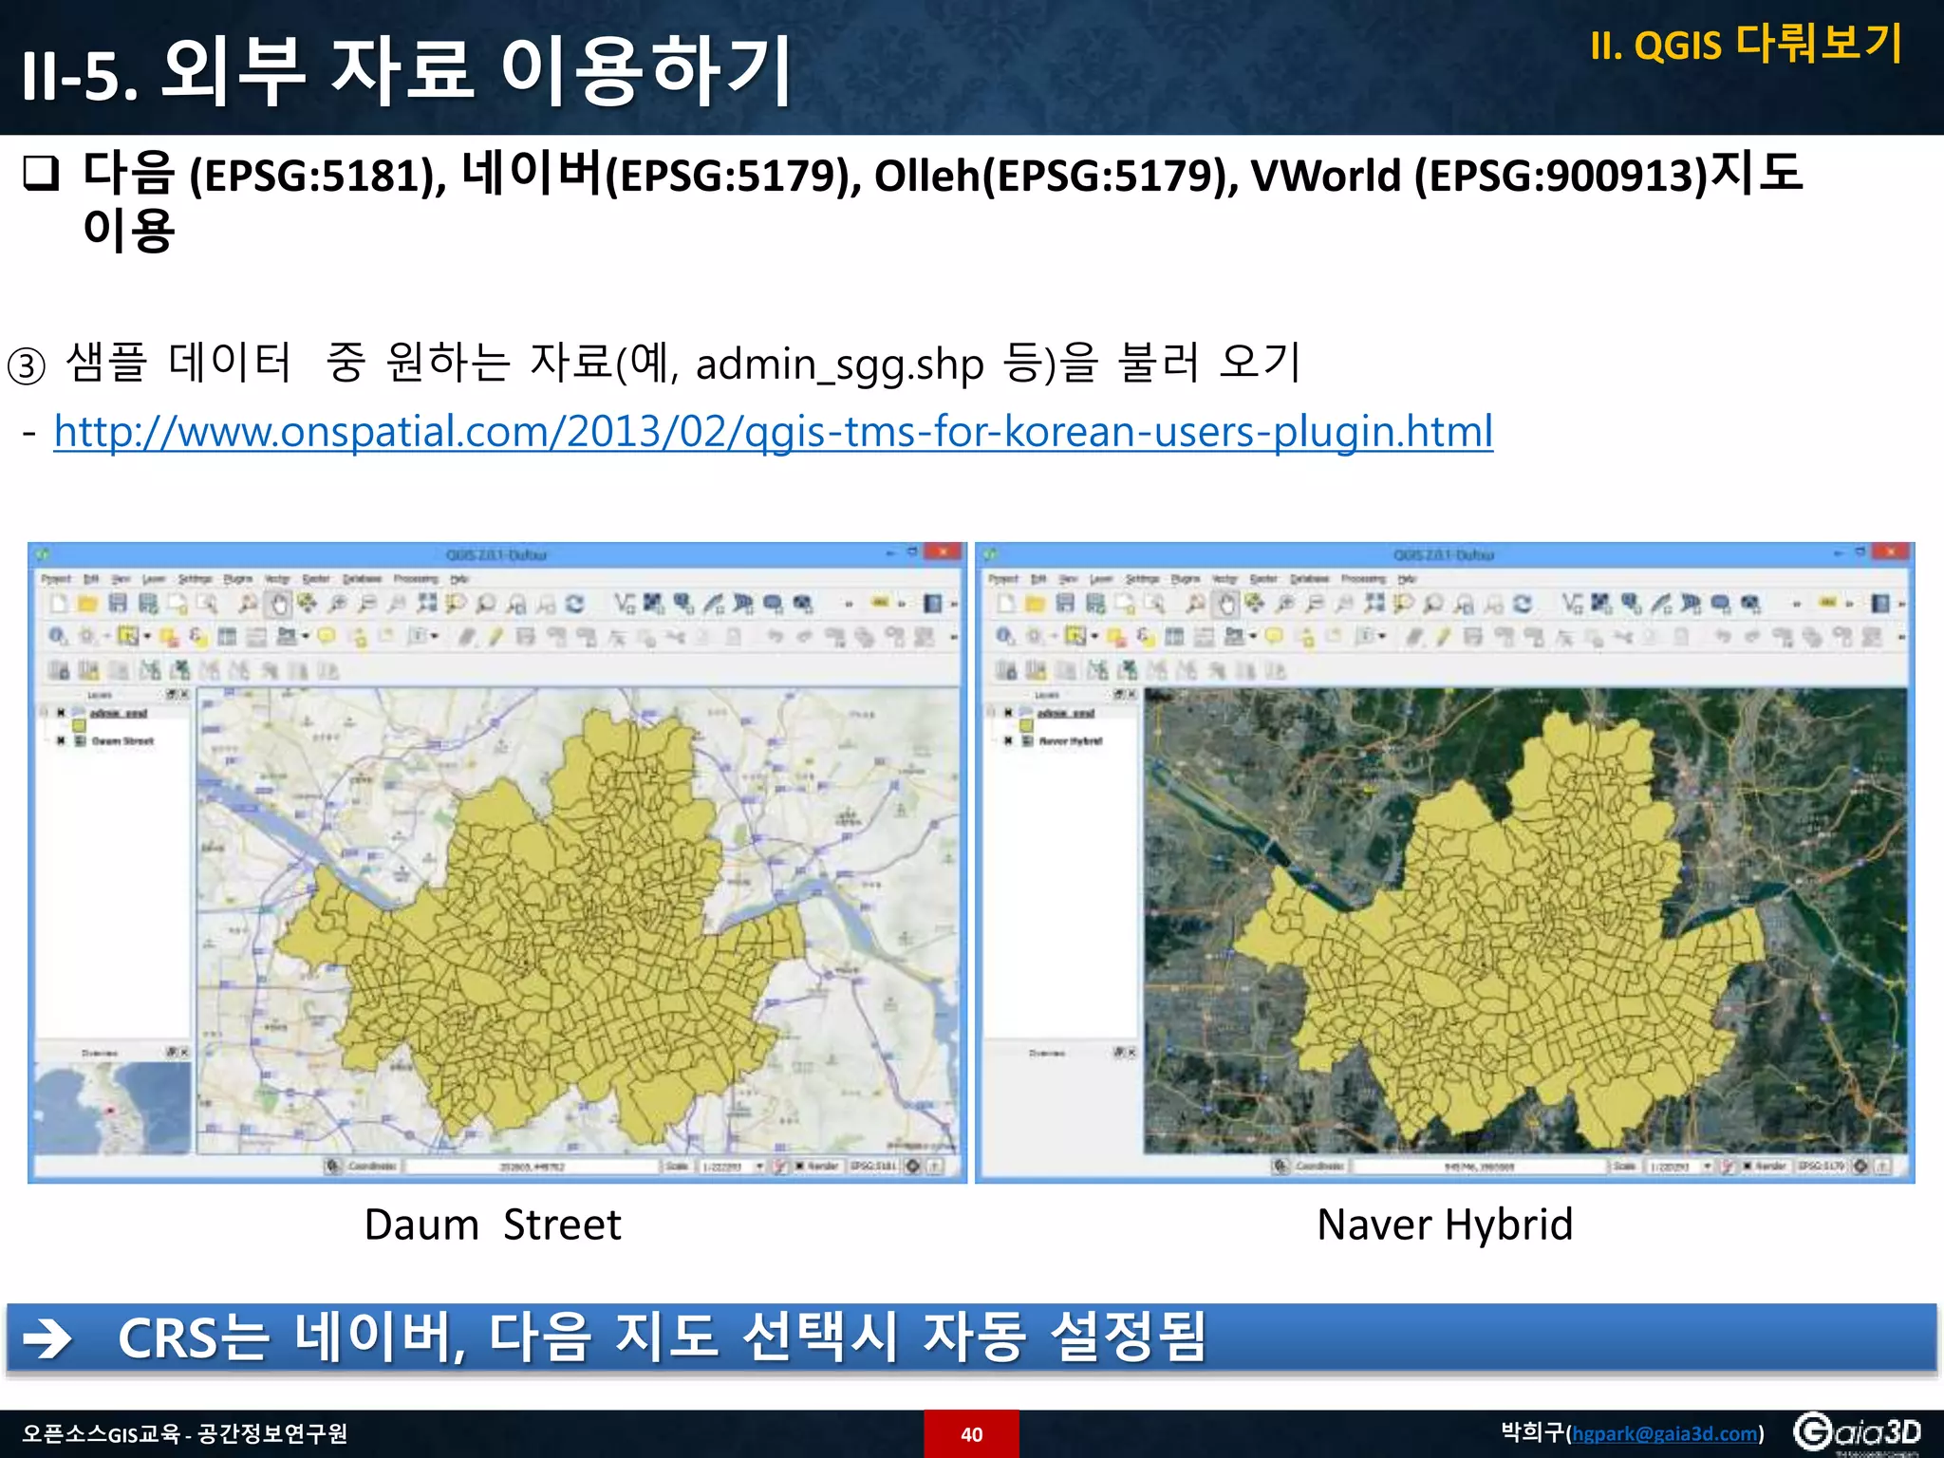The width and height of the screenshot is (1944, 1458).
Task: Toggle Naver Hybrid layer visibility checkbox
Action: point(1009,740)
